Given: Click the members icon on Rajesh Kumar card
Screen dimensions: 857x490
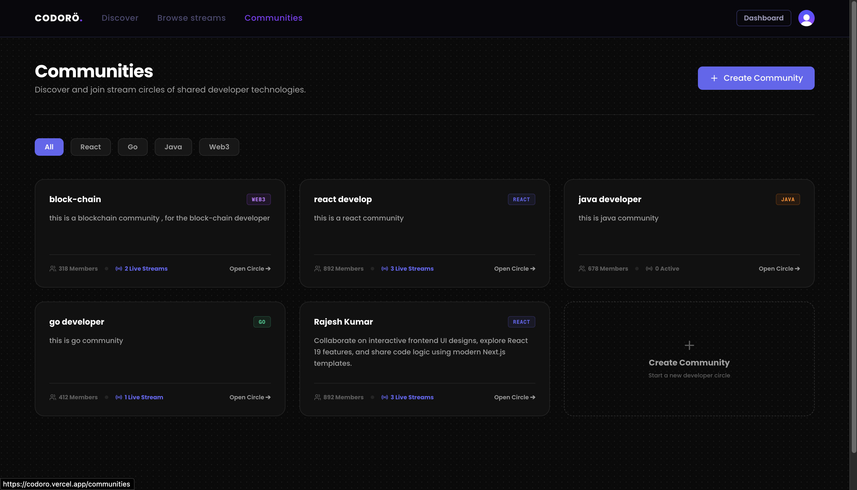Looking at the screenshot, I should [317, 397].
